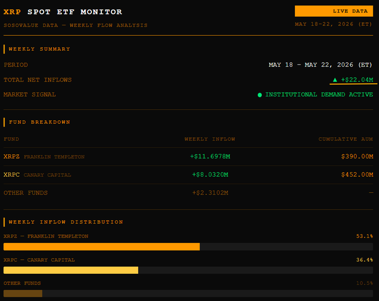
Task: Select the WEEKLY INFLOW DISTRIBUTION section heading
Action: point(66,222)
